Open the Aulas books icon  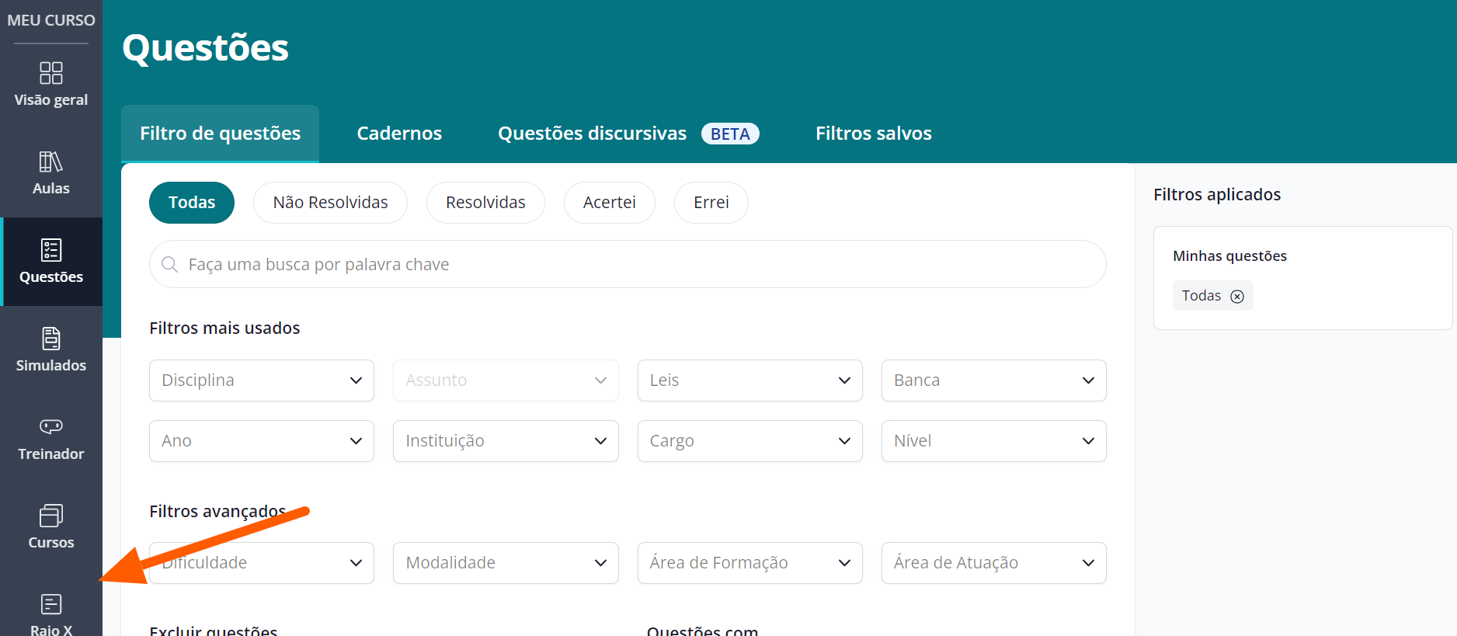[51, 162]
